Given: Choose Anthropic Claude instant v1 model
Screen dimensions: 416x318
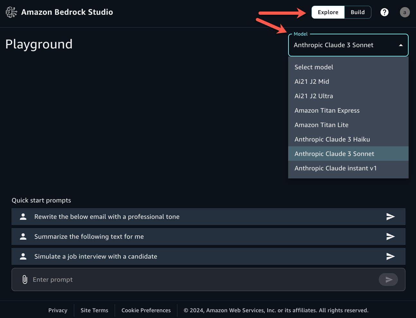Looking at the screenshot, I should point(336,168).
